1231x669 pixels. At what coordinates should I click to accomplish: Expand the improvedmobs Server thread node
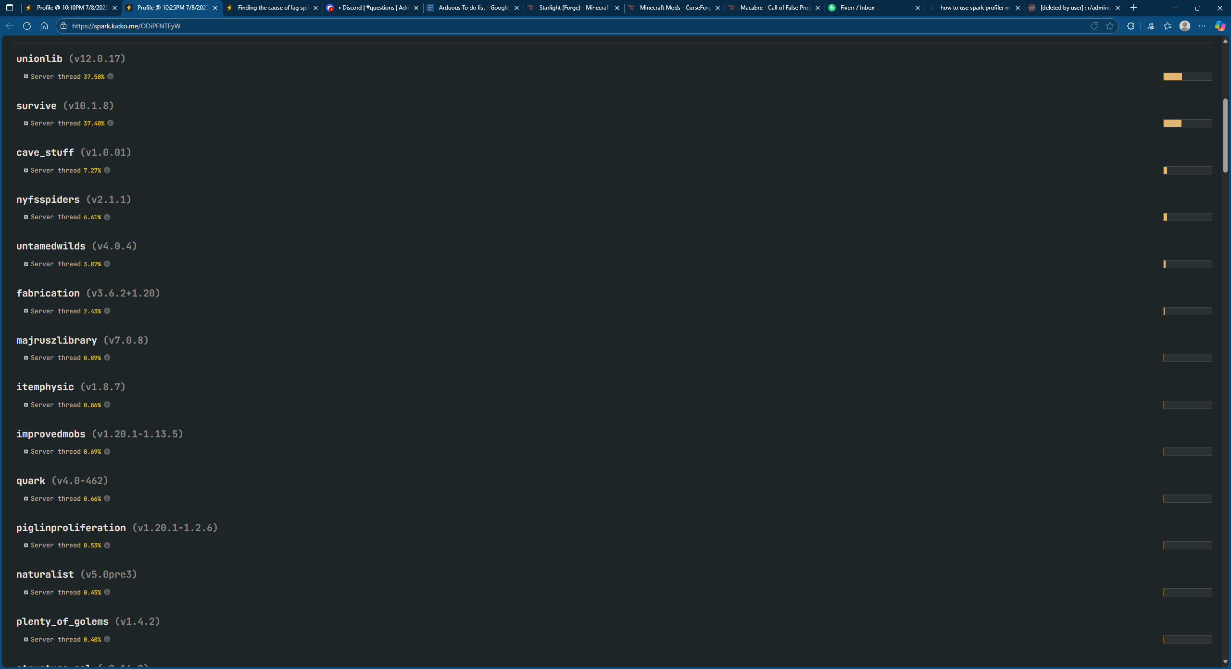(26, 451)
